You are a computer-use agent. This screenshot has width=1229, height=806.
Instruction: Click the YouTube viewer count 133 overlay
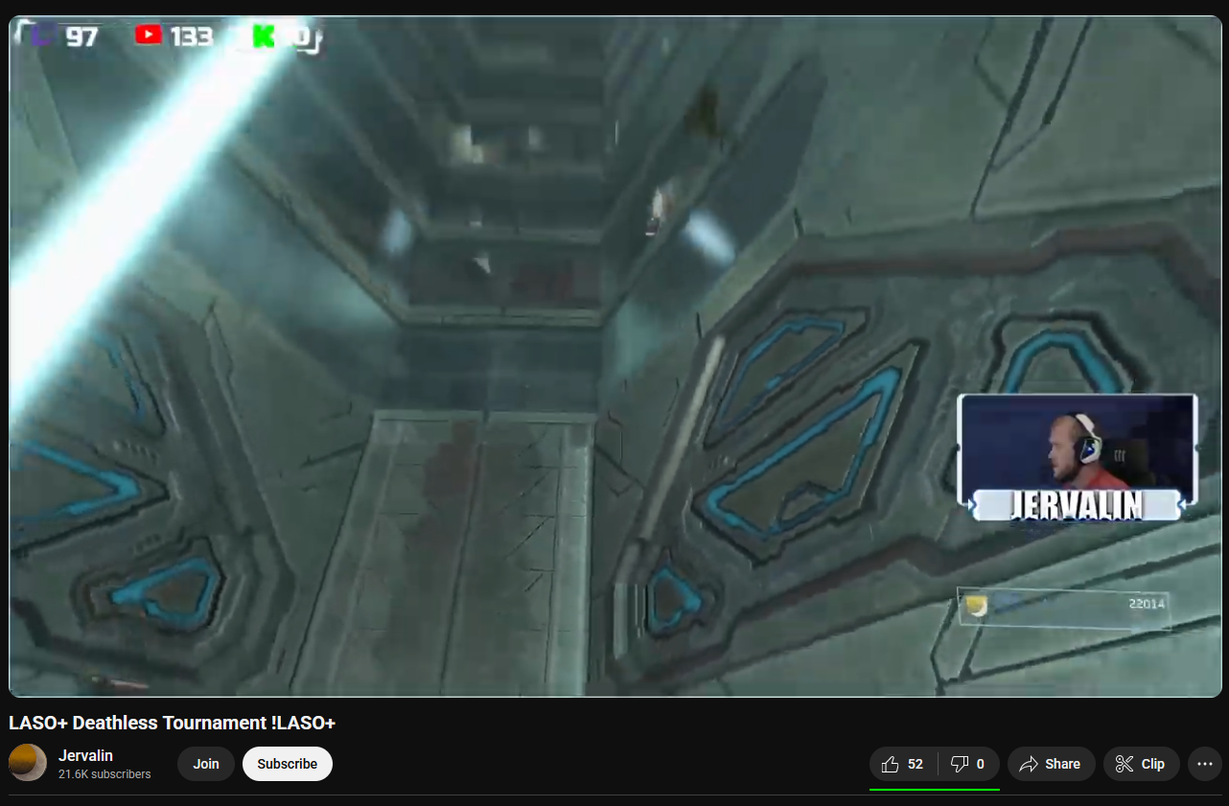tap(174, 36)
